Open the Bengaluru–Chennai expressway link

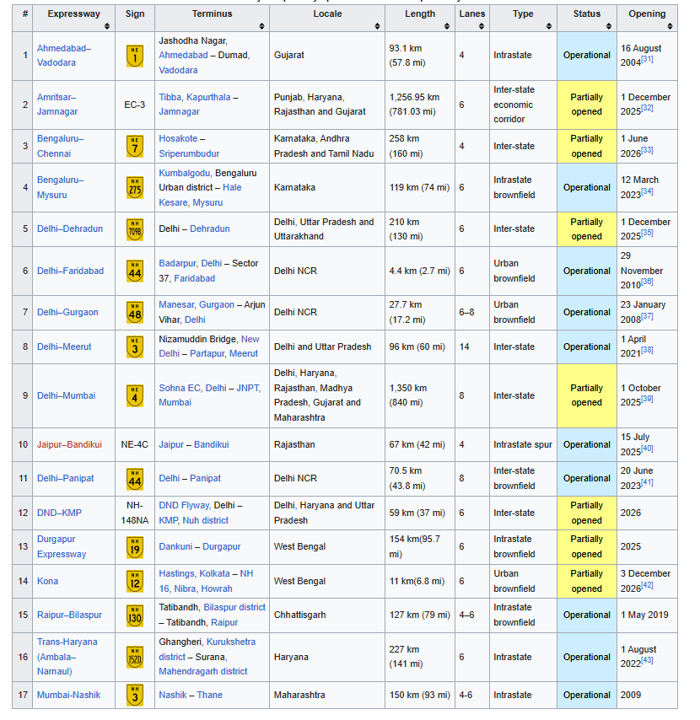(60, 146)
